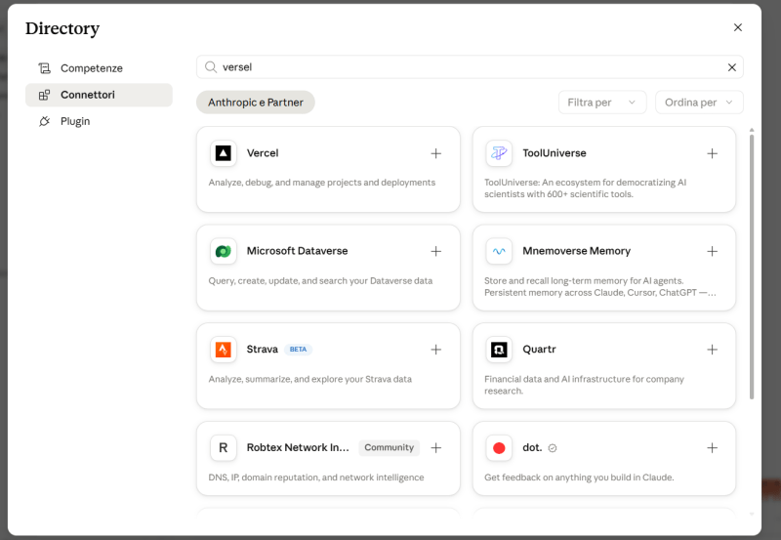Add Robtex Network connector with plus
781x540 pixels.
pos(435,448)
